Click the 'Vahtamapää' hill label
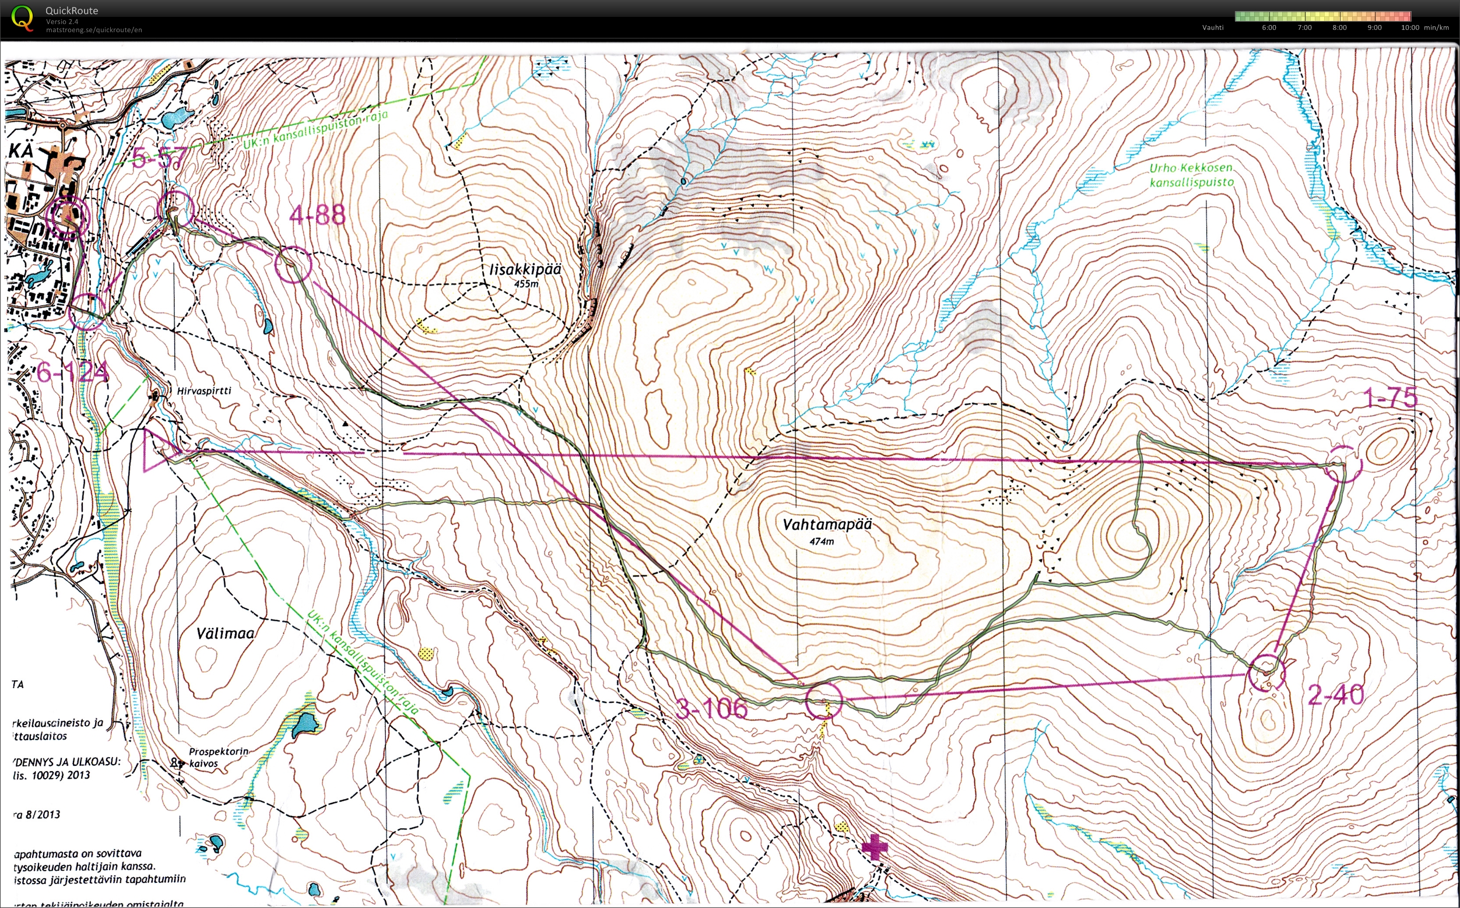This screenshot has height=908, width=1460. pyautogui.click(x=827, y=525)
